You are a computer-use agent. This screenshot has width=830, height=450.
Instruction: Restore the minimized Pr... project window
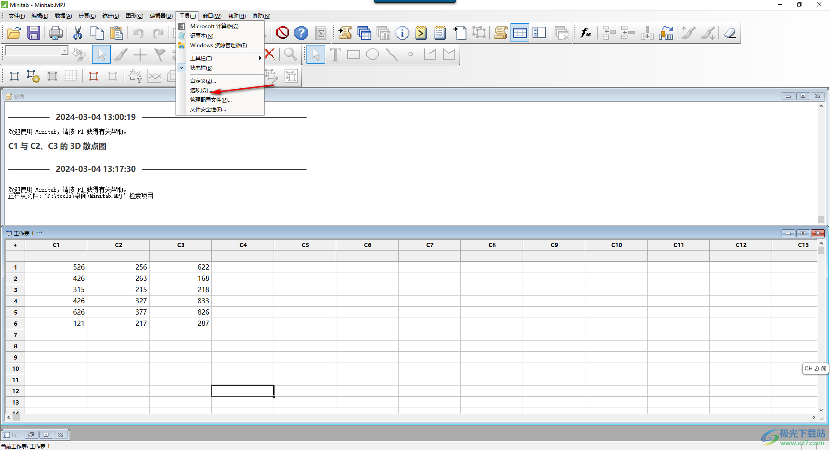31,435
